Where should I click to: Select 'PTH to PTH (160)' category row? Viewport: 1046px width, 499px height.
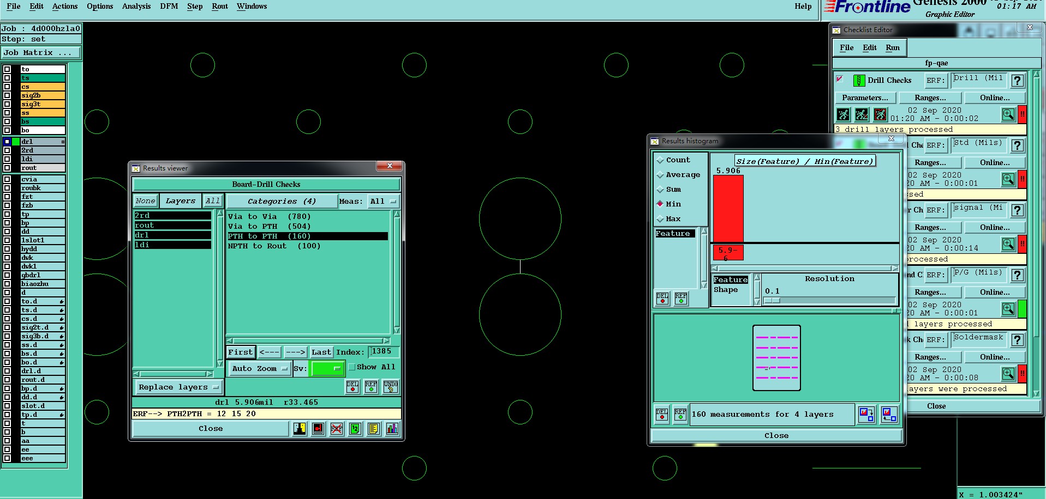point(308,236)
